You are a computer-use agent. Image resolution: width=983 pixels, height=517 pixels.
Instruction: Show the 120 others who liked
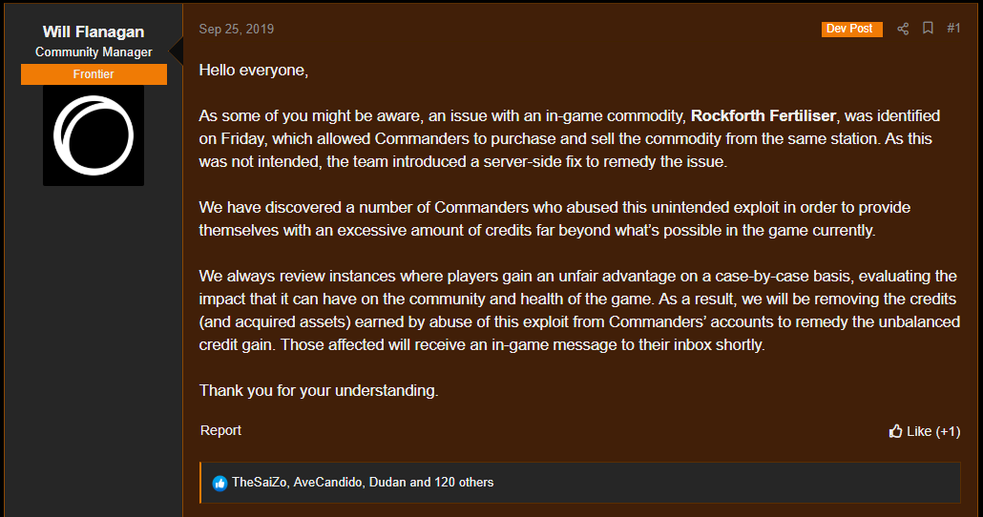(x=464, y=483)
